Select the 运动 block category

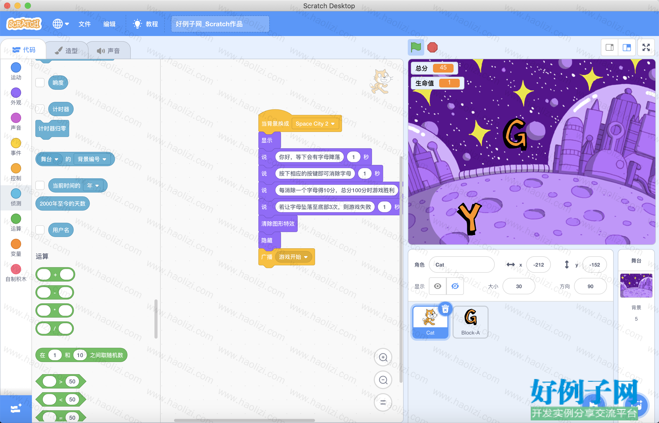(16, 71)
